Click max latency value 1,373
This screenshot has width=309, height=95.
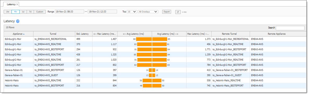tap(207, 39)
